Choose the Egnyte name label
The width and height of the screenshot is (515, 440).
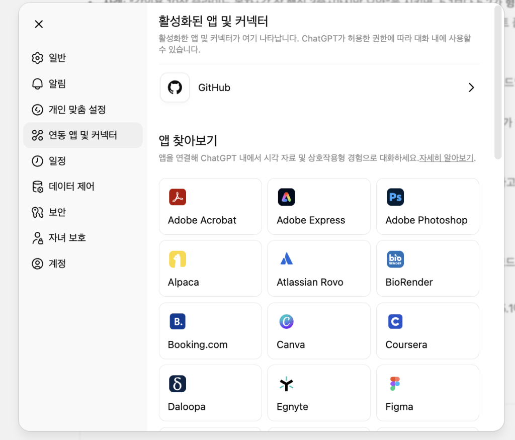pyautogui.click(x=292, y=407)
